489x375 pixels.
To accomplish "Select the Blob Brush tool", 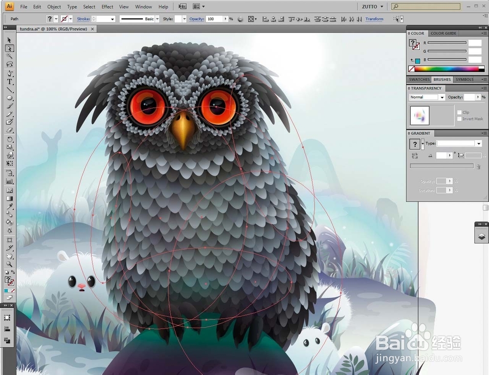I will (9, 122).
